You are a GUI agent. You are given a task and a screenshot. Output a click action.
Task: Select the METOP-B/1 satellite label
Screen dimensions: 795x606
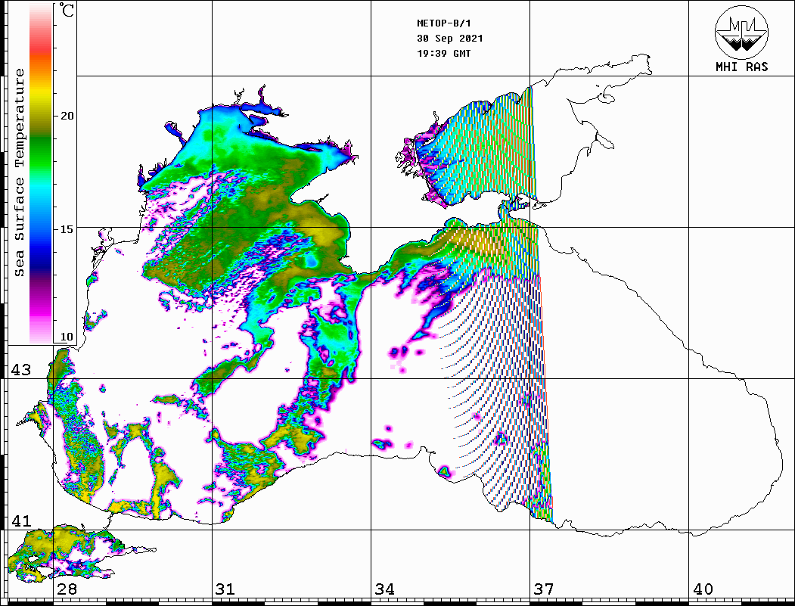pyautogui.click(x=443, y=23)
